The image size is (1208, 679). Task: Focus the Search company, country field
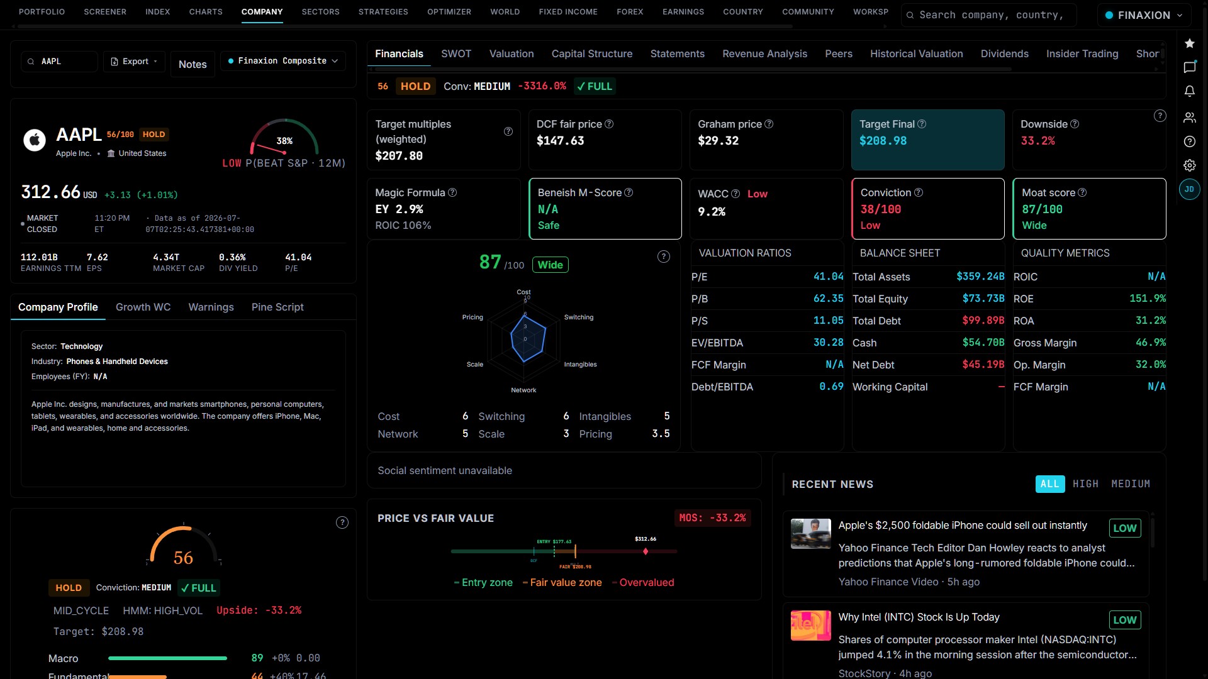tap(988, 15)
